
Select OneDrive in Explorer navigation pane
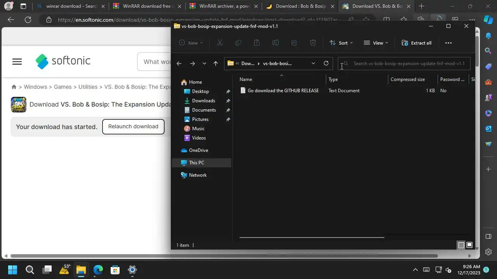click(198, 150)
